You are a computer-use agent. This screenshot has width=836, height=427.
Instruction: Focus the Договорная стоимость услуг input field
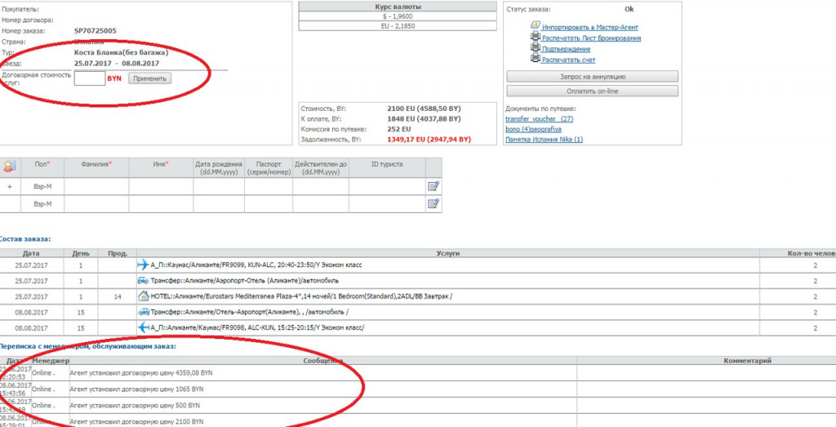click(x=89, y=78)
